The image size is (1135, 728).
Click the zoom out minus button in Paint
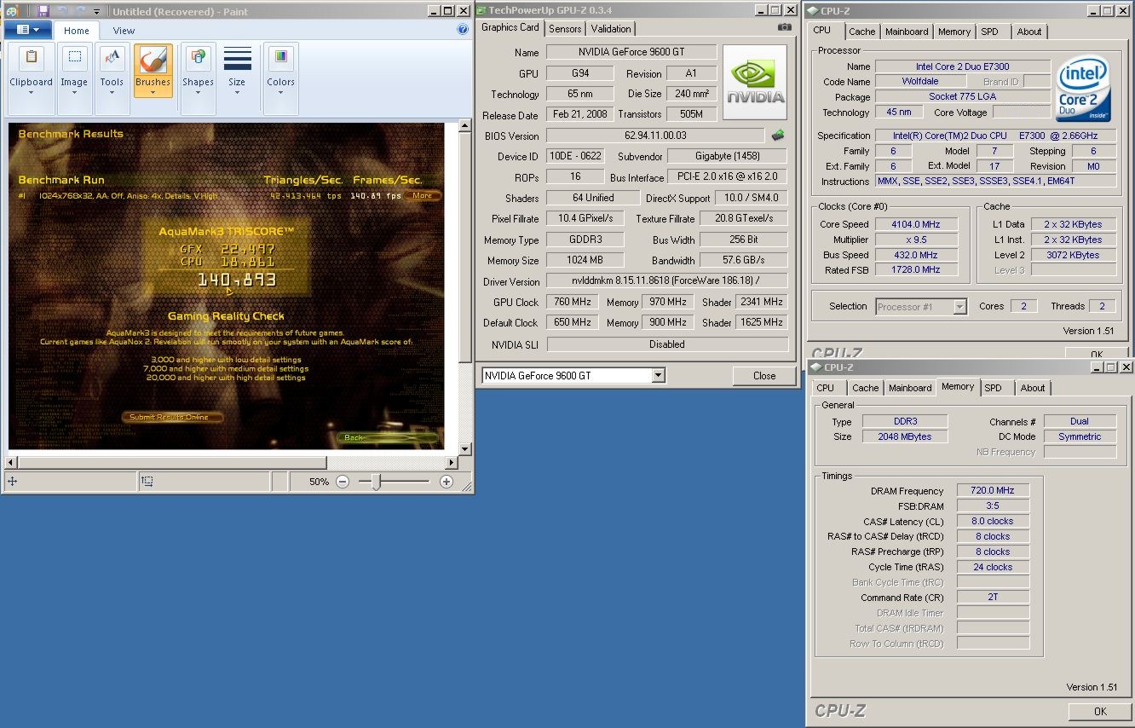[342, 482]
